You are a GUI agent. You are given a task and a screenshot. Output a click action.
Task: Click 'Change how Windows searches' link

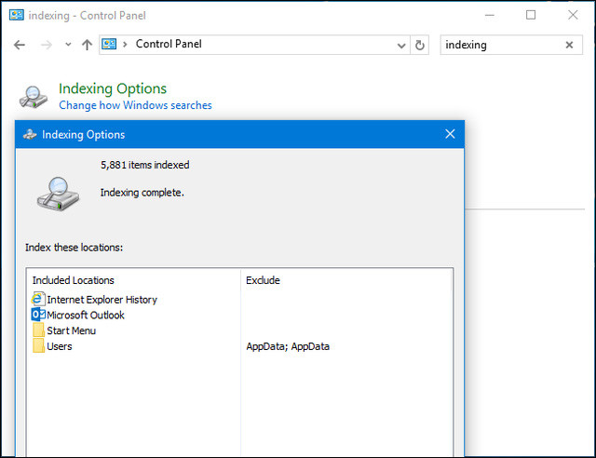[x=135, y=106]
